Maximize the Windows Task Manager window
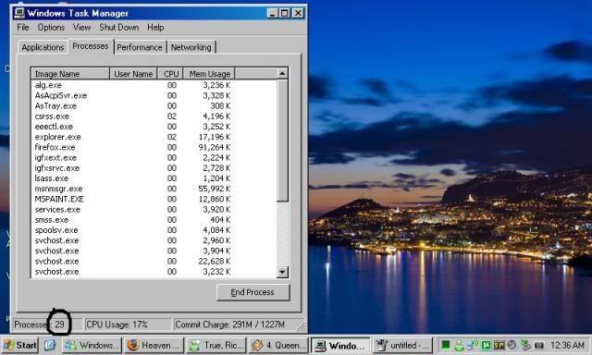592x355 pixels. [x=285, y=13]
